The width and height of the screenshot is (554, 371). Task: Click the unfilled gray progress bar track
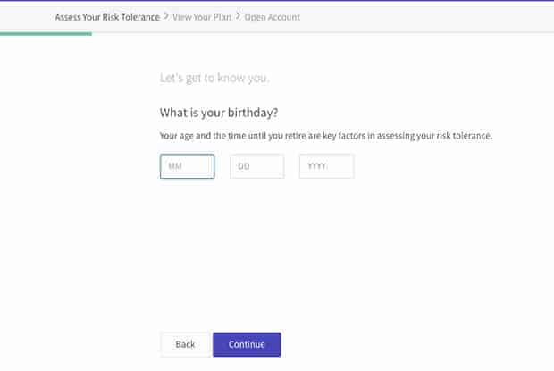click(x=323, y=33)
